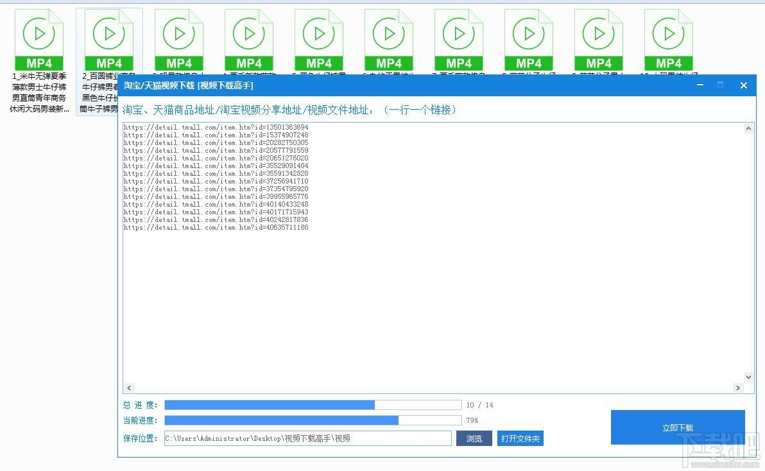Select the MP4 file icon numbered 5
The height and width of the screenshot is (471, 765).
click(319, 40)
